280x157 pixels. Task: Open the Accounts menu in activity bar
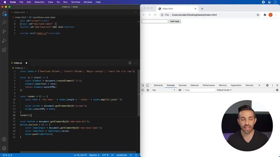4,139
